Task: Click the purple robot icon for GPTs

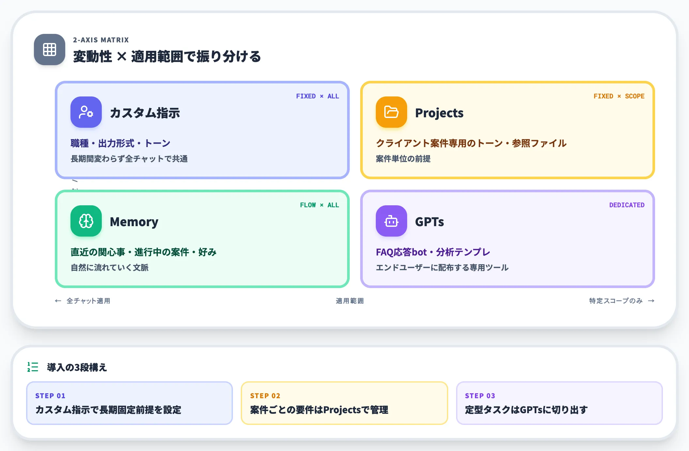Action: point(391,221)
